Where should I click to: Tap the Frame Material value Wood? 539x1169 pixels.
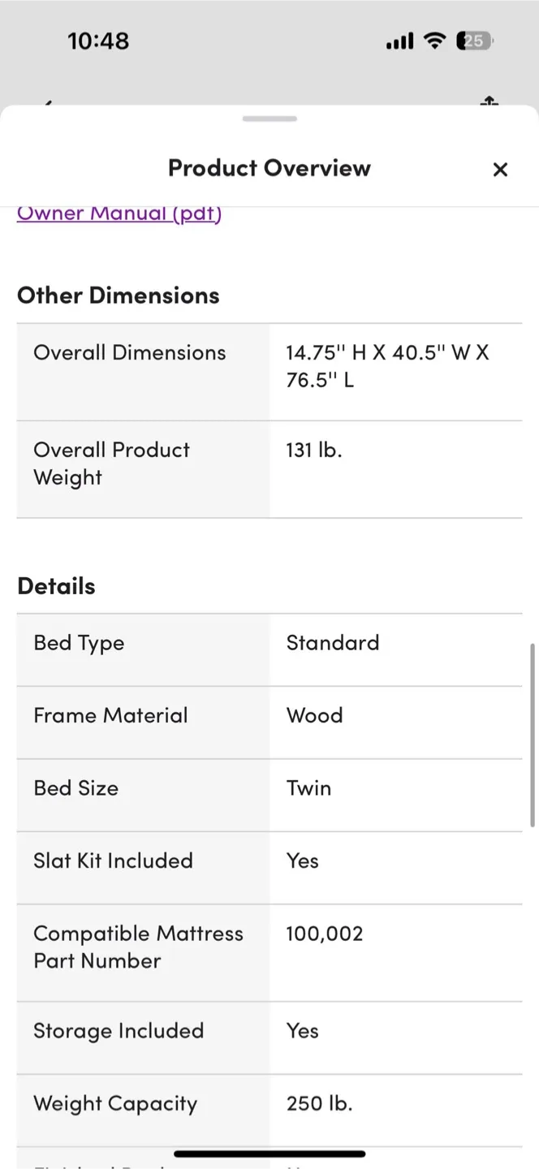[x=315, y=715]
